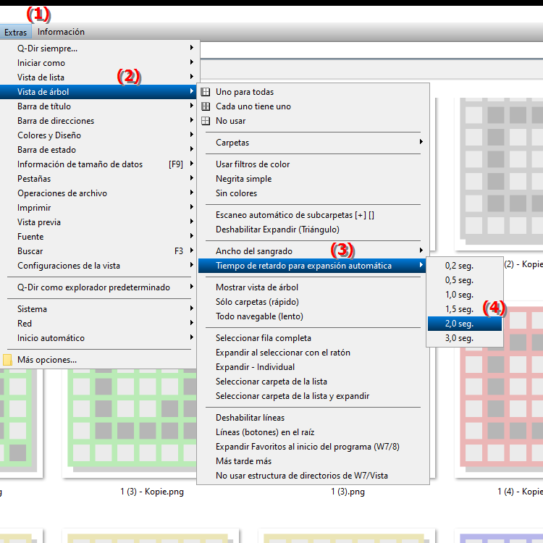The image size is (543, 543).
Task: Open 'Q-Dir como explorador predeterminado'
Action: 98,287
